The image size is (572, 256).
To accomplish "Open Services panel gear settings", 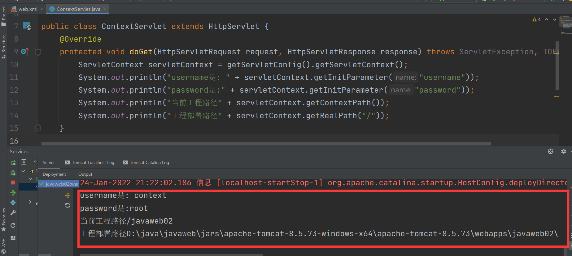I will pyautogui.click(x=564, y=151).
